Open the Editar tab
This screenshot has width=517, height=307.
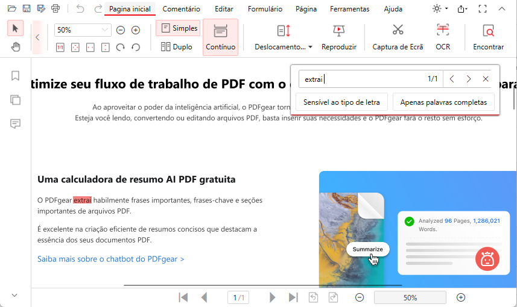click(224, 9)
